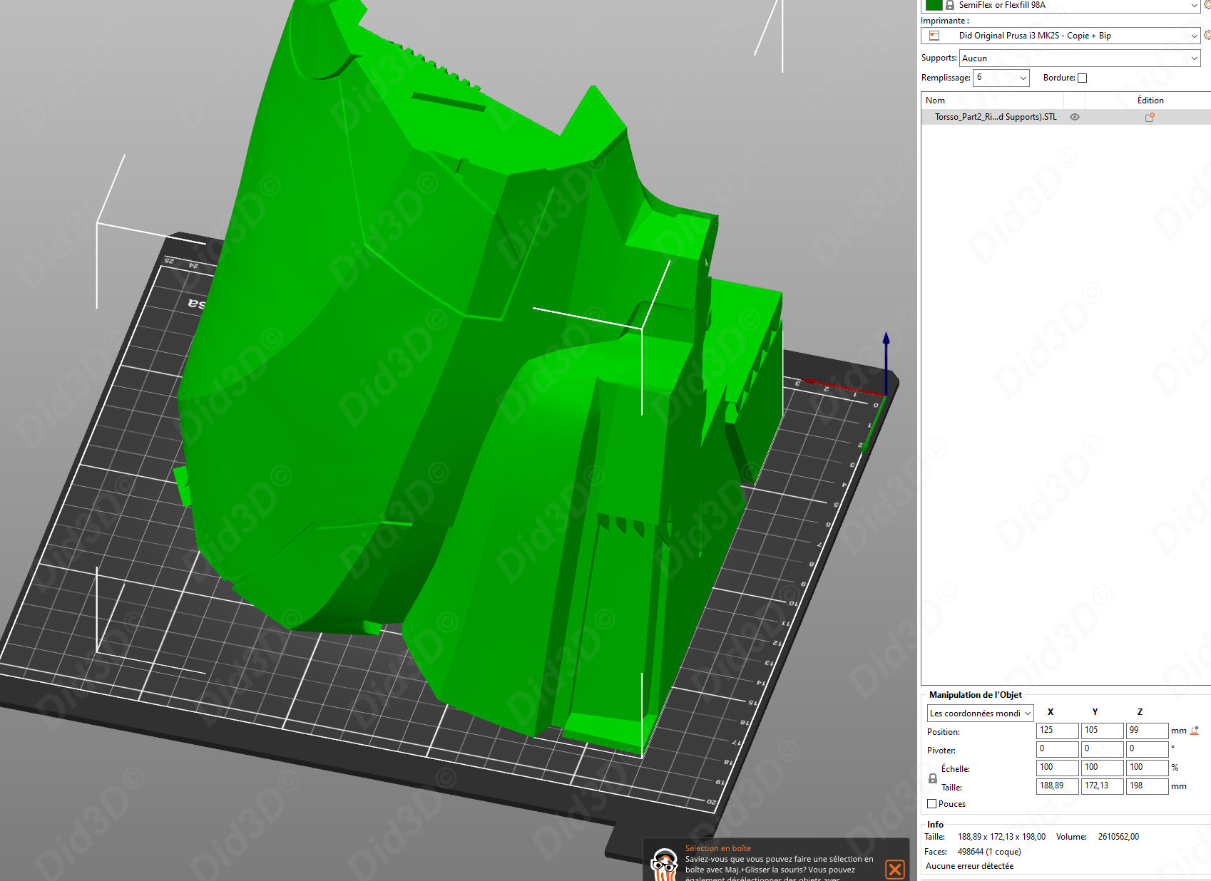Close the Sélection en boîte hint notification
1211x881 pixels.
(894, 869)
